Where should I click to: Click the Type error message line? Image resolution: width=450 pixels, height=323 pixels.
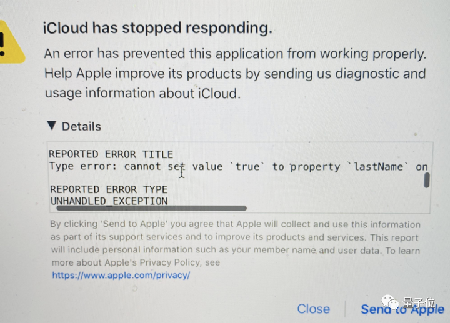[239, 167]
